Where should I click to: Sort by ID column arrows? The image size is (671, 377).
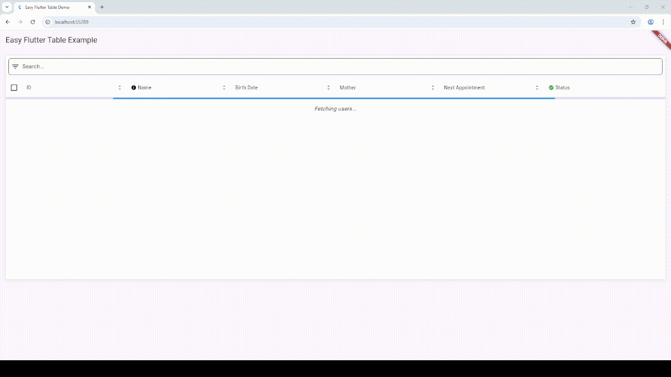click(x=120, y=87)
